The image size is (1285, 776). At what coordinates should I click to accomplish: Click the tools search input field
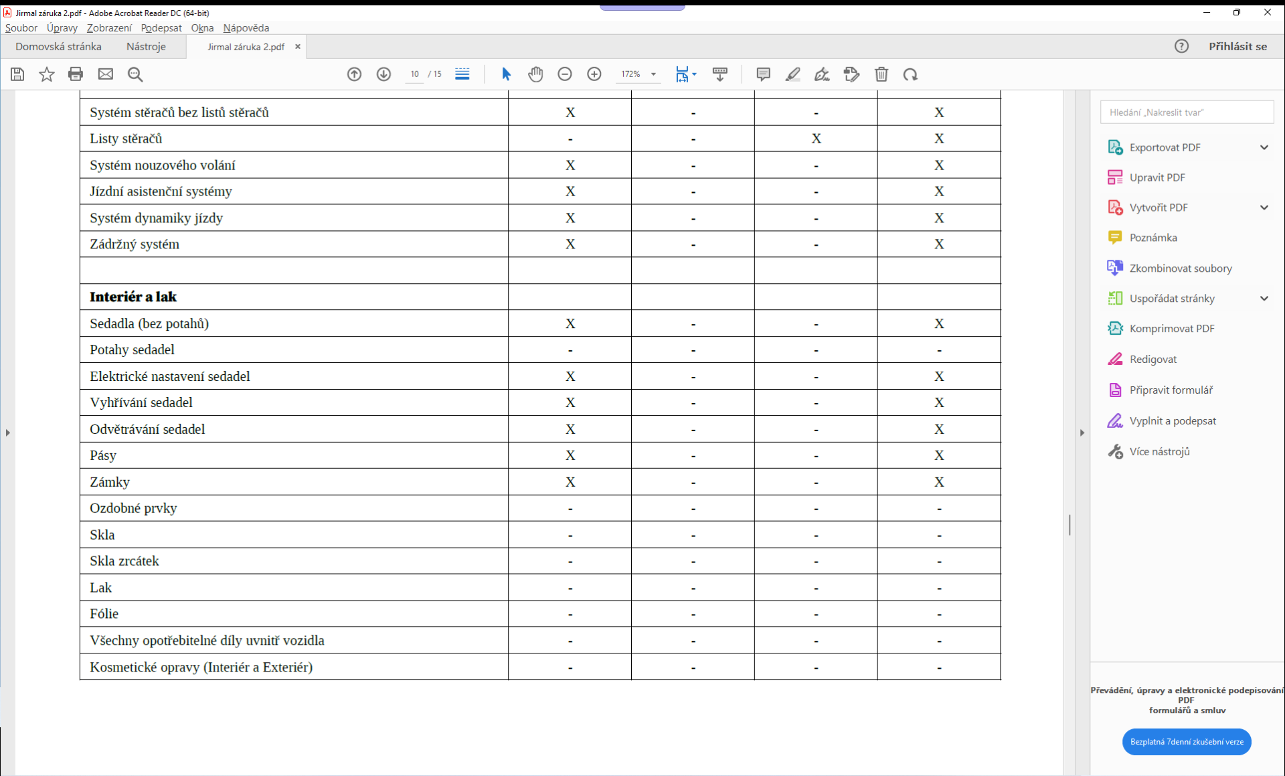tap(1186, 112)
